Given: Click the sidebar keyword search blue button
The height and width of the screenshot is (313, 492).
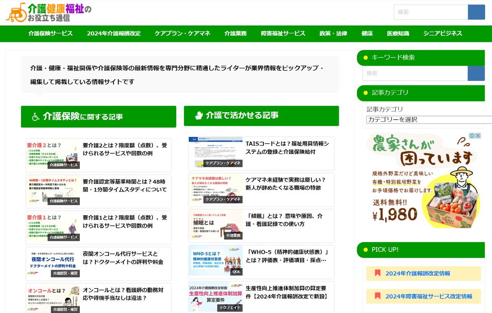Looking at the screenshot, I should [476, 73].
